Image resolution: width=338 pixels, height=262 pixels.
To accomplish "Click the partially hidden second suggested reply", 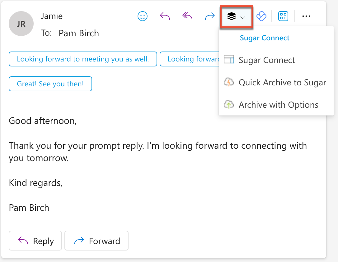I will pyautogui.click(x=190, y=59).
